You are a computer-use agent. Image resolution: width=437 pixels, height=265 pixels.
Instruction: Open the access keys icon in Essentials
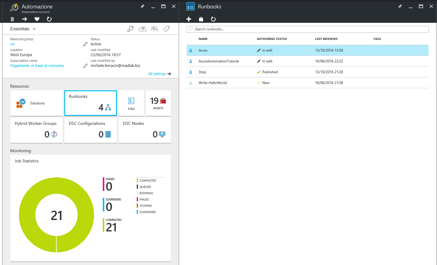(130, 29)
